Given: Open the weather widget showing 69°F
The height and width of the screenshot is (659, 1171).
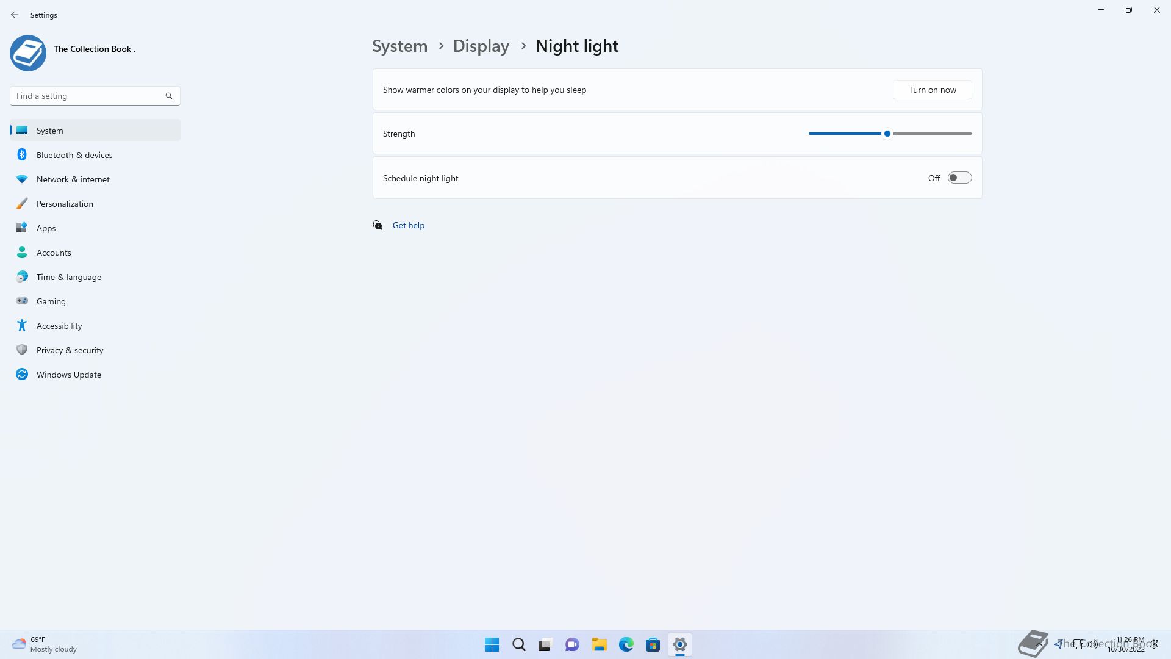Looking at the screenshot, I should pos(44,644).
